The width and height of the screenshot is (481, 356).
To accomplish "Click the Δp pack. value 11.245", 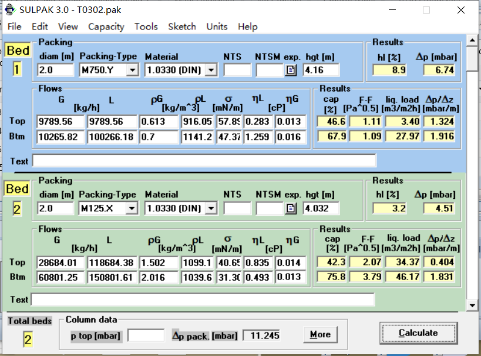I will [261, 335].
